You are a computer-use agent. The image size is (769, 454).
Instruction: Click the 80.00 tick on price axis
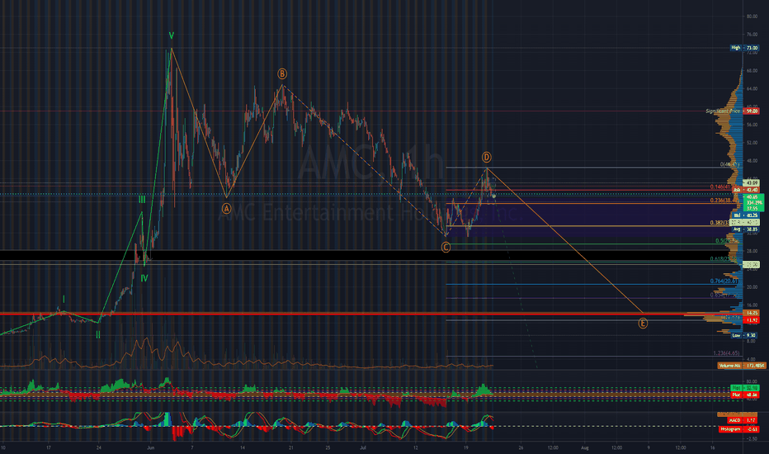pos(752,17)
